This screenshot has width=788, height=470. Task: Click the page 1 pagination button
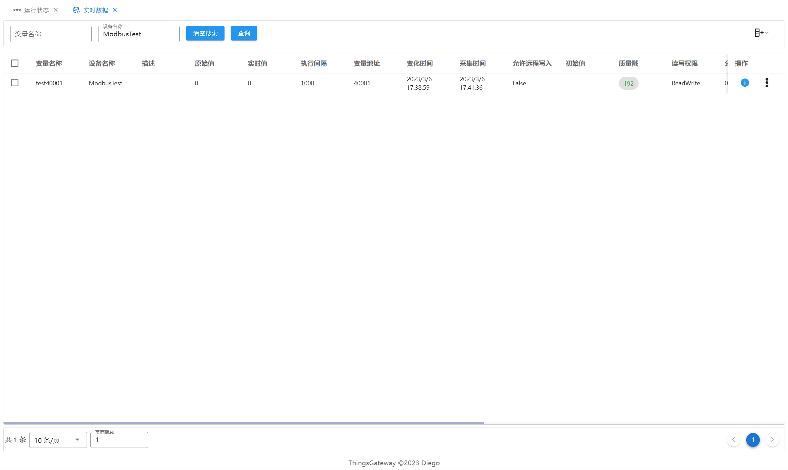pos(753,440)
